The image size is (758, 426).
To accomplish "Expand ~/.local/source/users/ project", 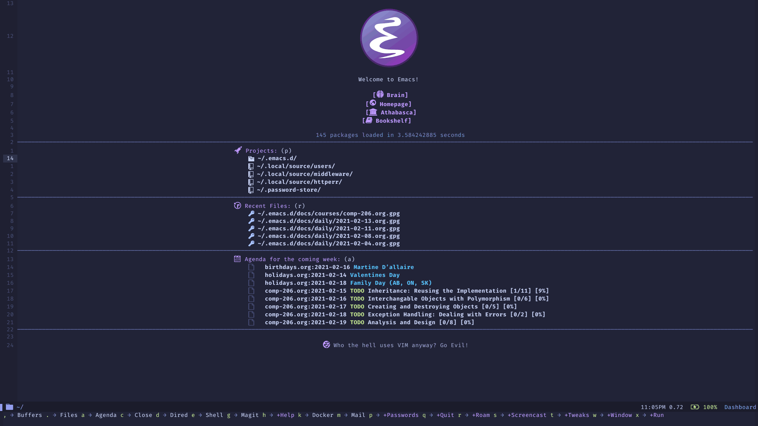I will click(295, 166).
